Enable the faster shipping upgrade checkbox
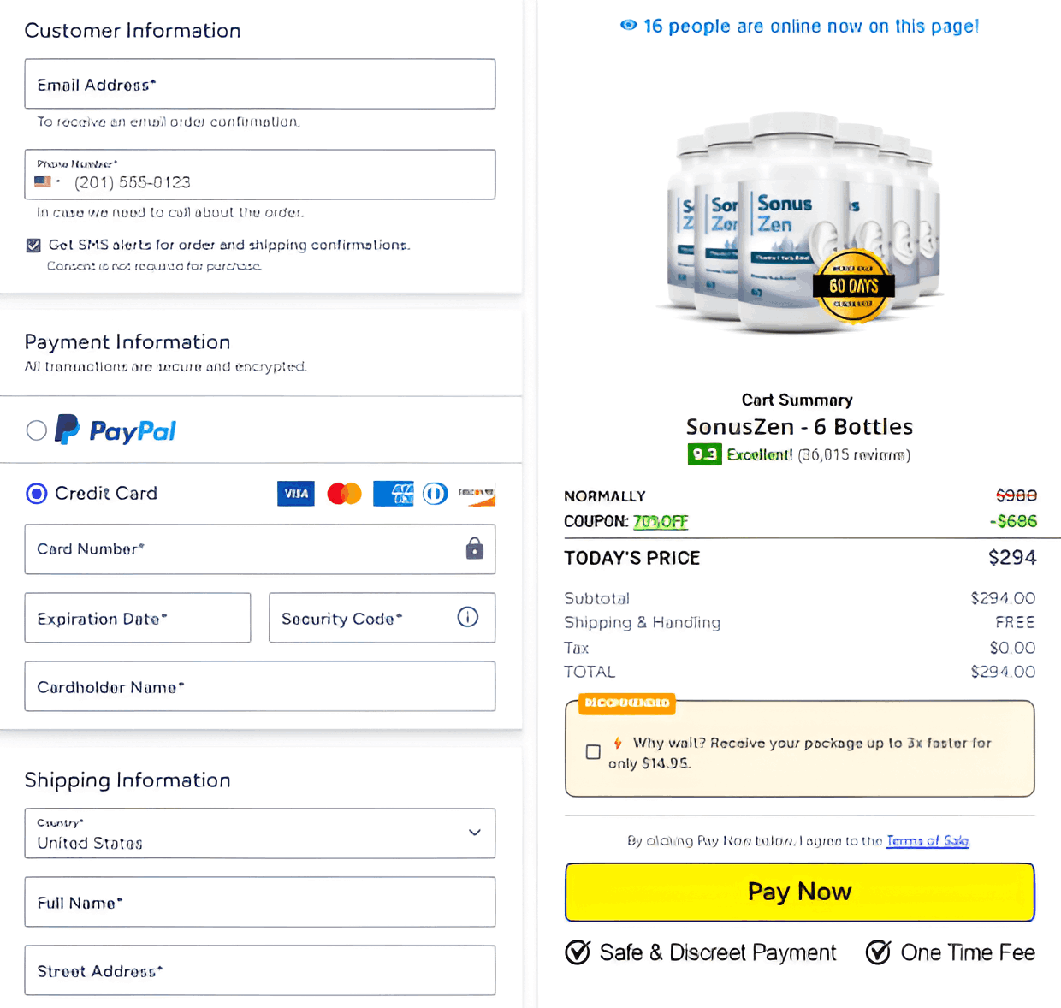This screenshot has width=1061, height=1008. pos(593,752)
